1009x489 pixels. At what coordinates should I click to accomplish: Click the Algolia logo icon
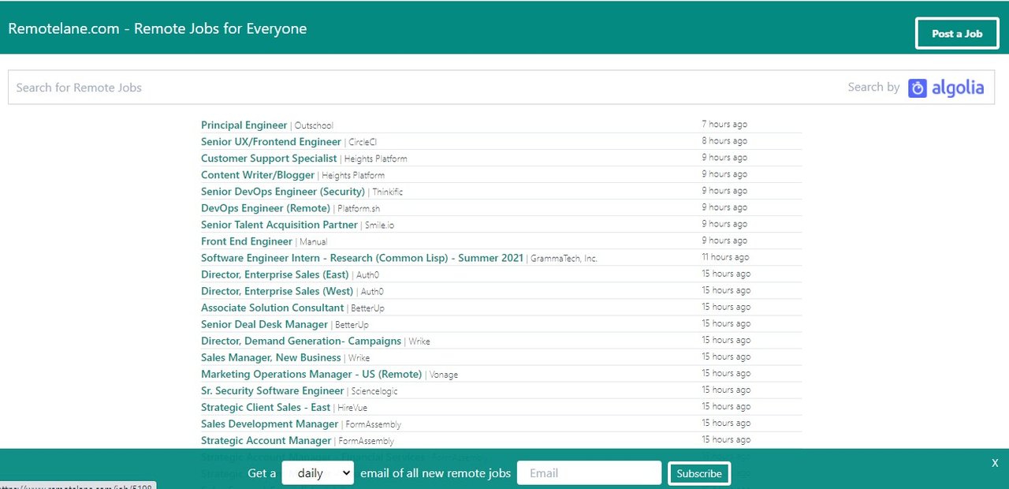(917, 88)
